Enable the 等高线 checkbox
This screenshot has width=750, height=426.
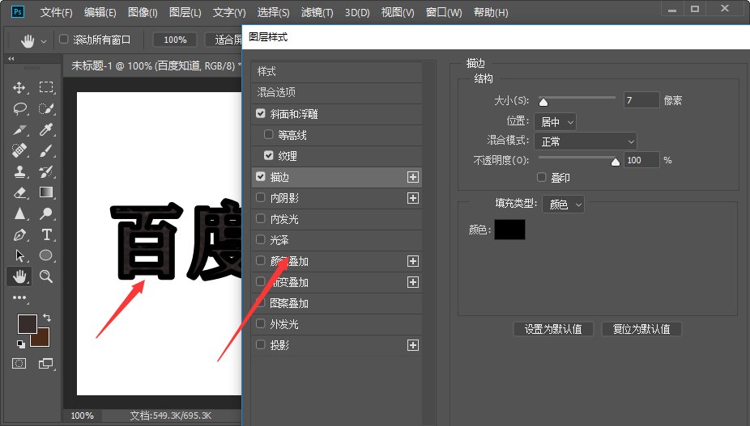tap(268, 135)
